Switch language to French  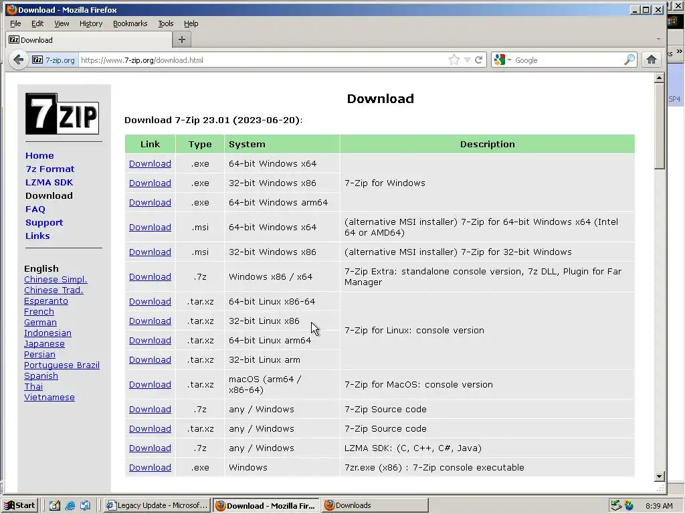[39, 312]
